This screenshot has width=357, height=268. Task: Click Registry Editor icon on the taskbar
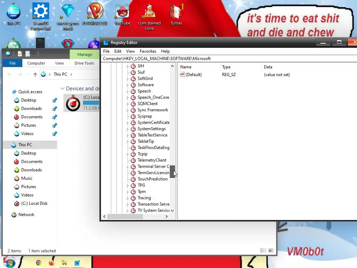click(x=77, y=263)
